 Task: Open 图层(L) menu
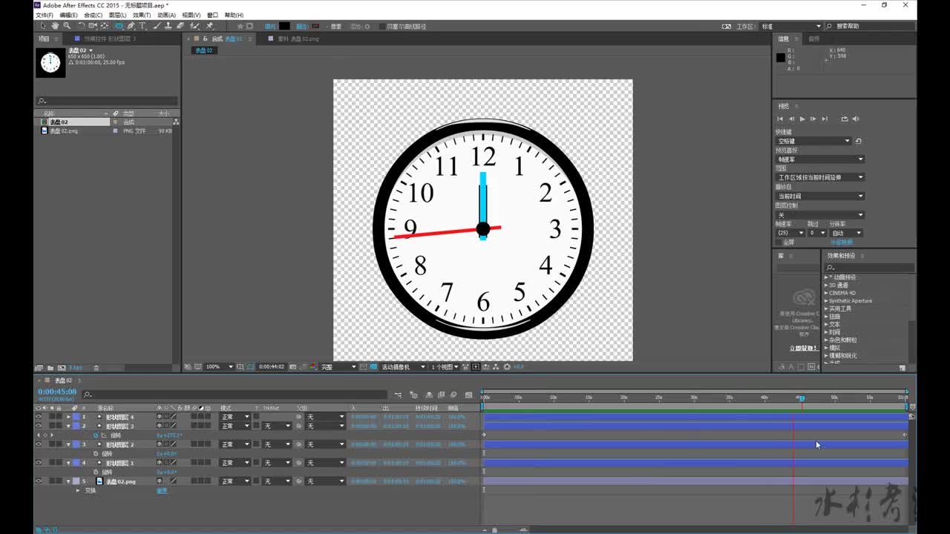117,15
